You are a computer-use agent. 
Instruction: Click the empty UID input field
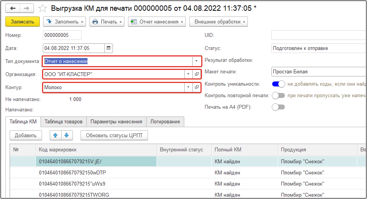(x=319, y=35)
